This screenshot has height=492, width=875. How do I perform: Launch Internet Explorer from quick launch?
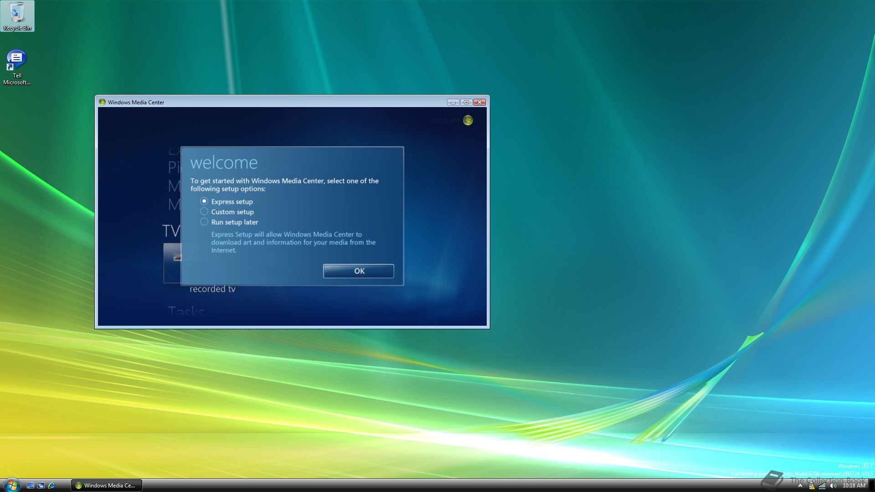(51, 486)
